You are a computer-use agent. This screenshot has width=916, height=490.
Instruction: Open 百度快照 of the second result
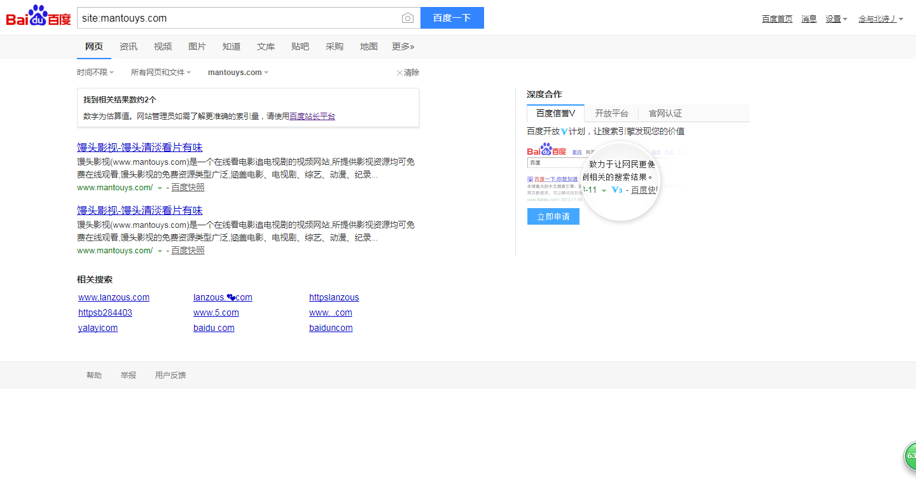[x=188, y=251]
